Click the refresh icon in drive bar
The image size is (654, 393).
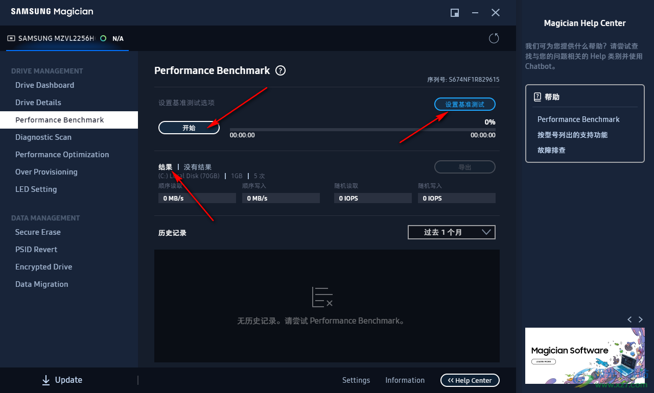click(x=494, y=38)
